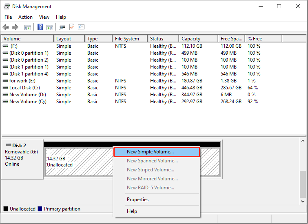Select the Disk 2 Removable (G:) label panel
This screenshot has height=224, width=308.
click(x=22, y=159)
